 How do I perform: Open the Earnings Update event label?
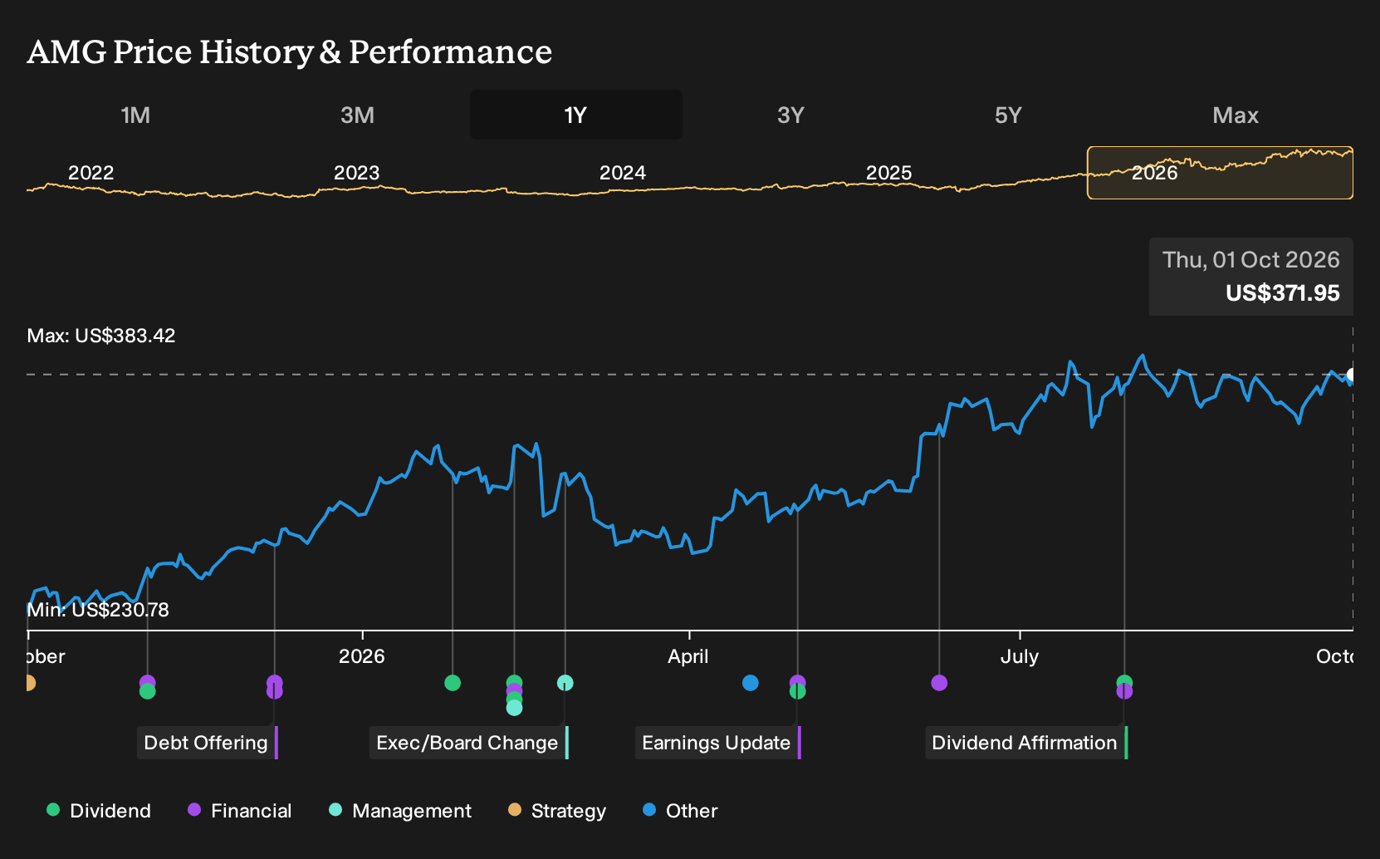click(x=717, y=743)
